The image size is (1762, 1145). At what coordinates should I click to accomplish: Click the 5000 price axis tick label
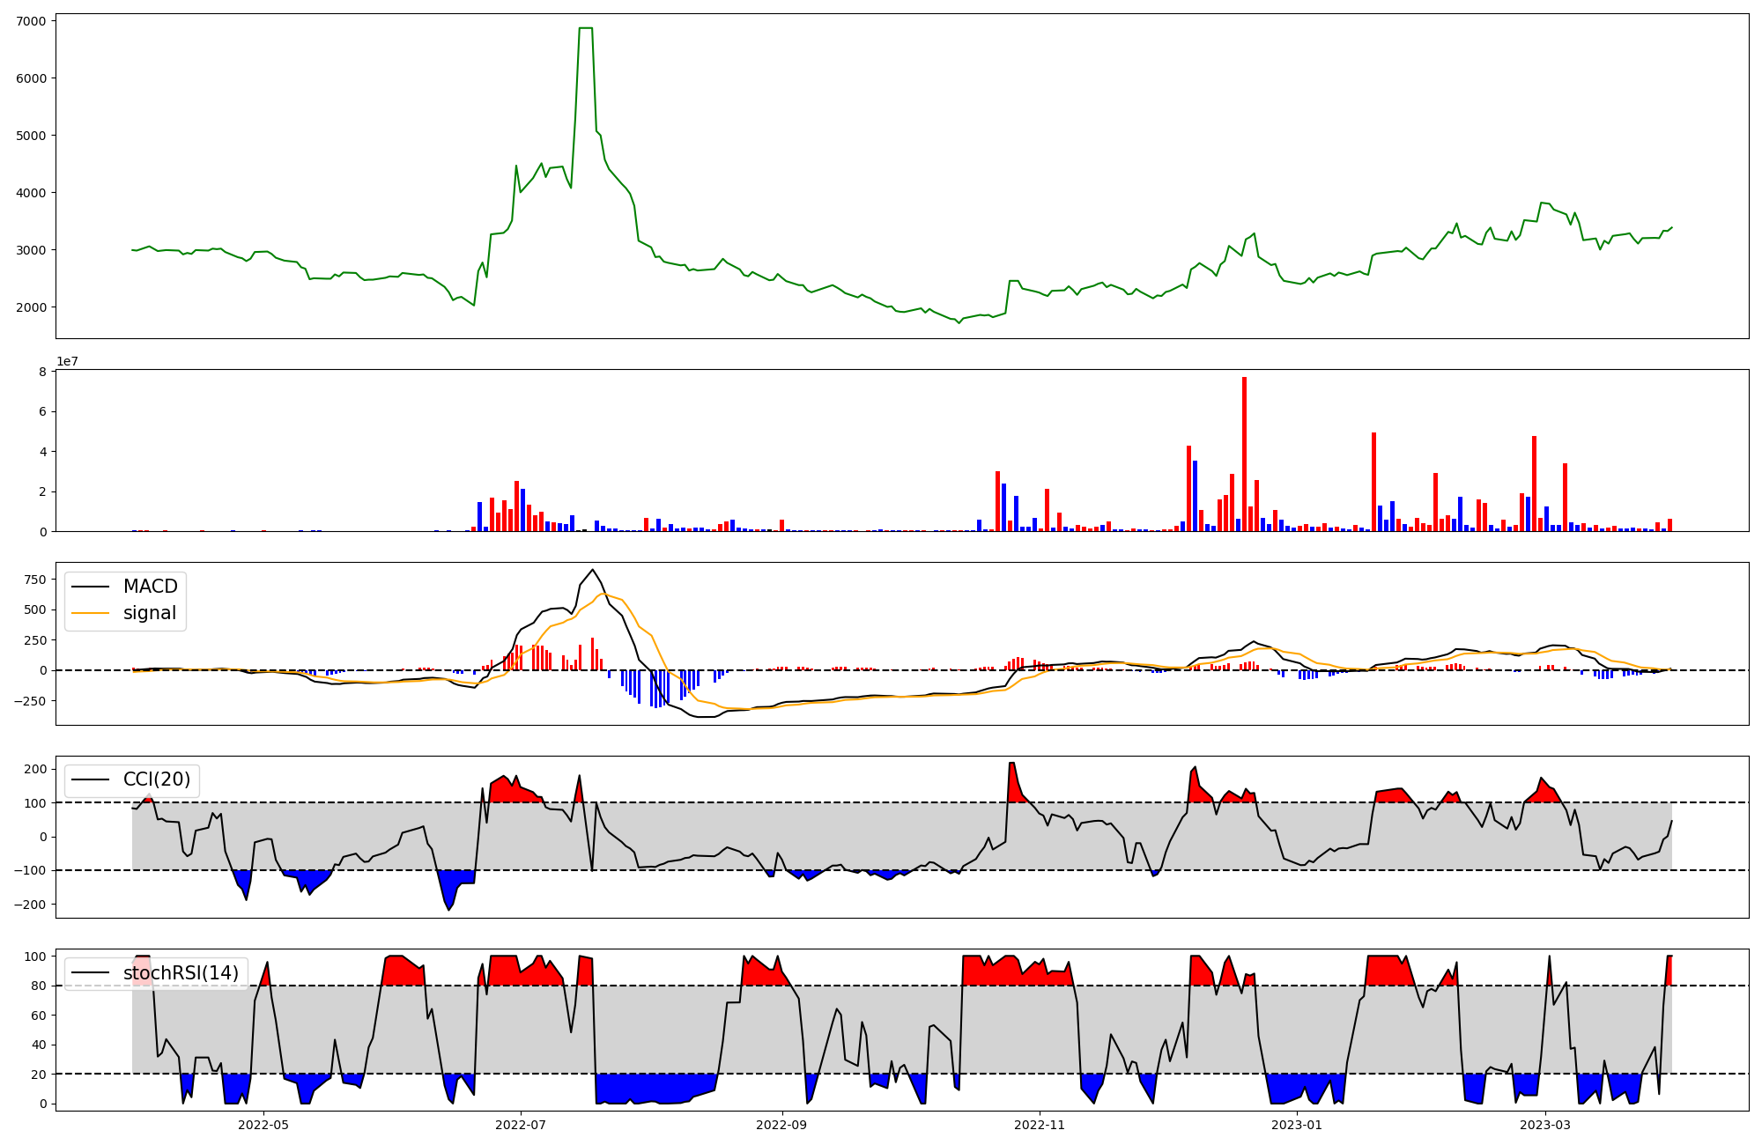click(32, 136)
